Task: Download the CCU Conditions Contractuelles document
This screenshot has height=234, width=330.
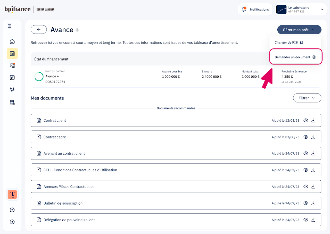Action: (x=313, y=170)
